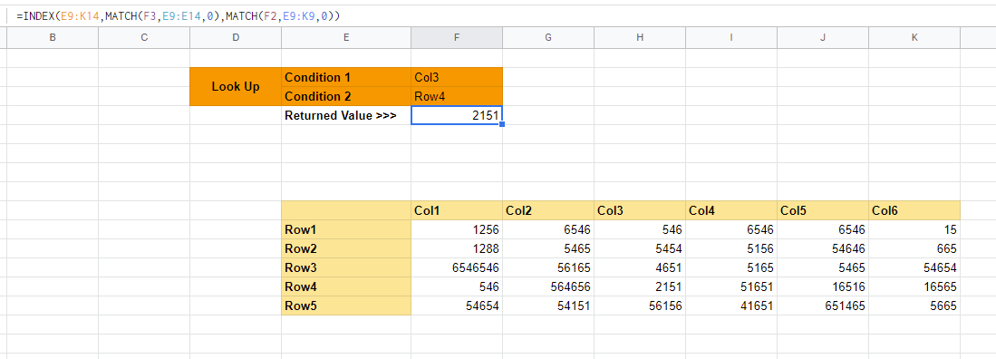Image resolution: width=996 pixels, height=359 pixels.
Task: Select Row1 value under Col5
Action: [823, 229]
